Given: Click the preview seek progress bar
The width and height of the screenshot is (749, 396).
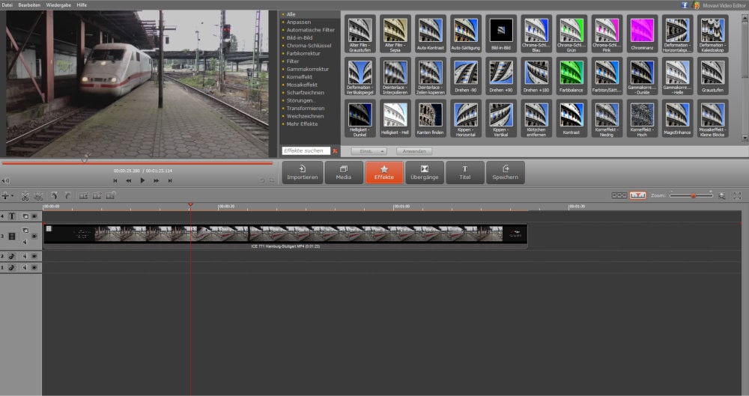Looking at the screenshot, I should pyautogui.click(x=137, y=163).
